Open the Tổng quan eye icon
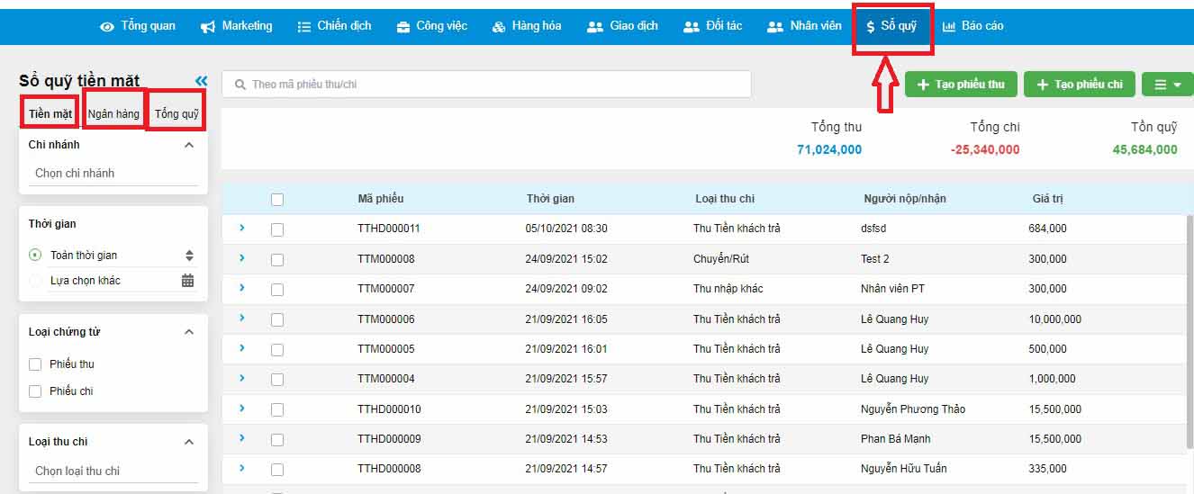The width and height of the screenshot is (1194, 494). click(107, 27)
